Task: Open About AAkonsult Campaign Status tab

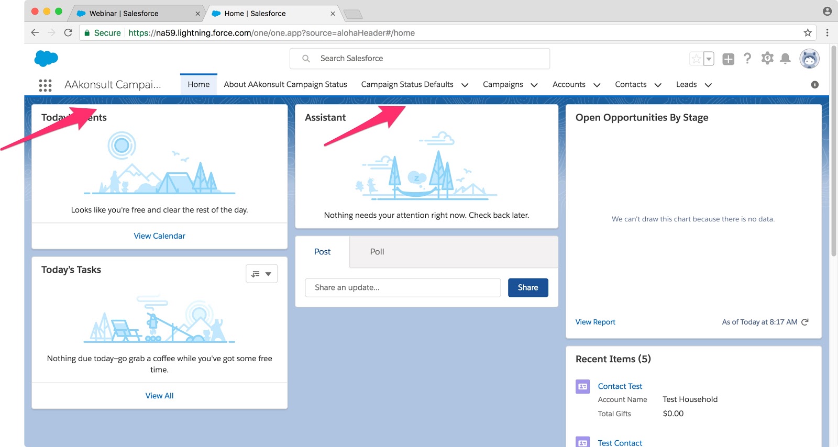Action: 285,84
